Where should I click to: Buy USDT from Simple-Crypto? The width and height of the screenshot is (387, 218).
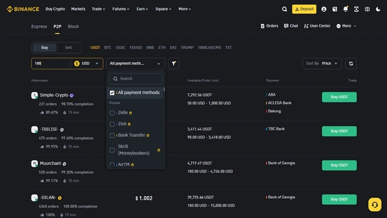tap(339, 97)
